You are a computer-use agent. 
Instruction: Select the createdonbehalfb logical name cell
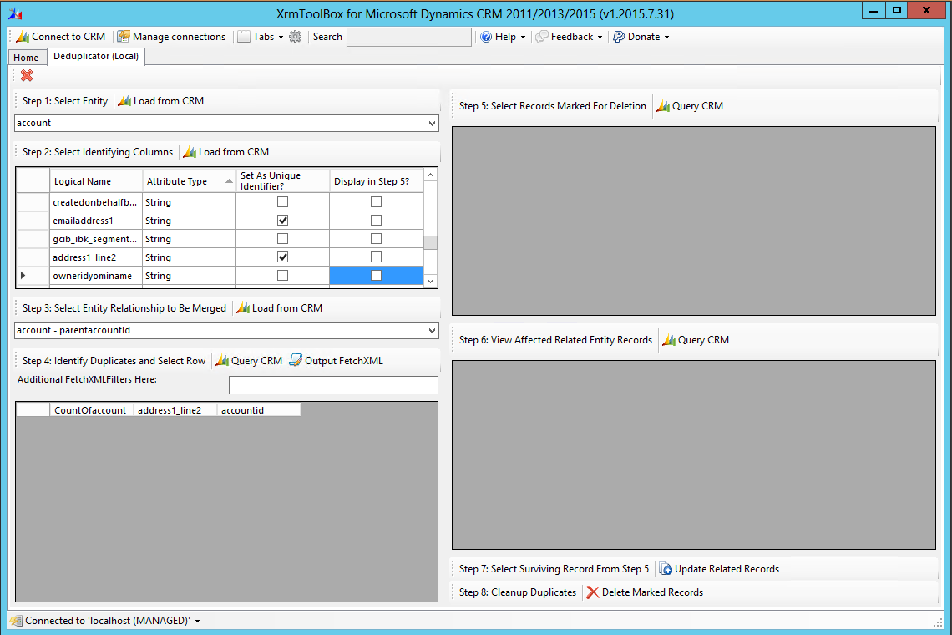(96, 201)
